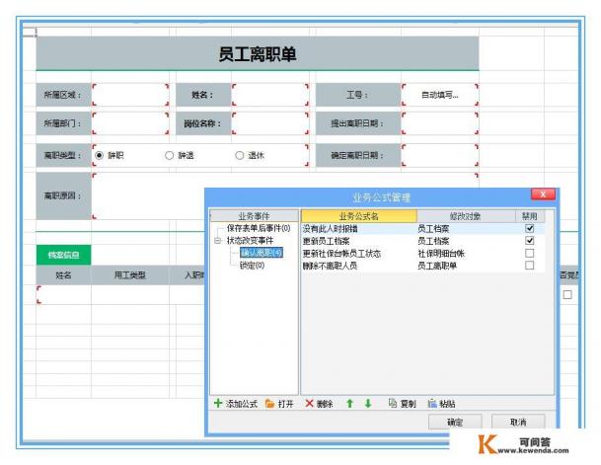Screen dimensions: 601x465
Task: Select the 没有此人时报错 formula row
Action: (422, 228)
